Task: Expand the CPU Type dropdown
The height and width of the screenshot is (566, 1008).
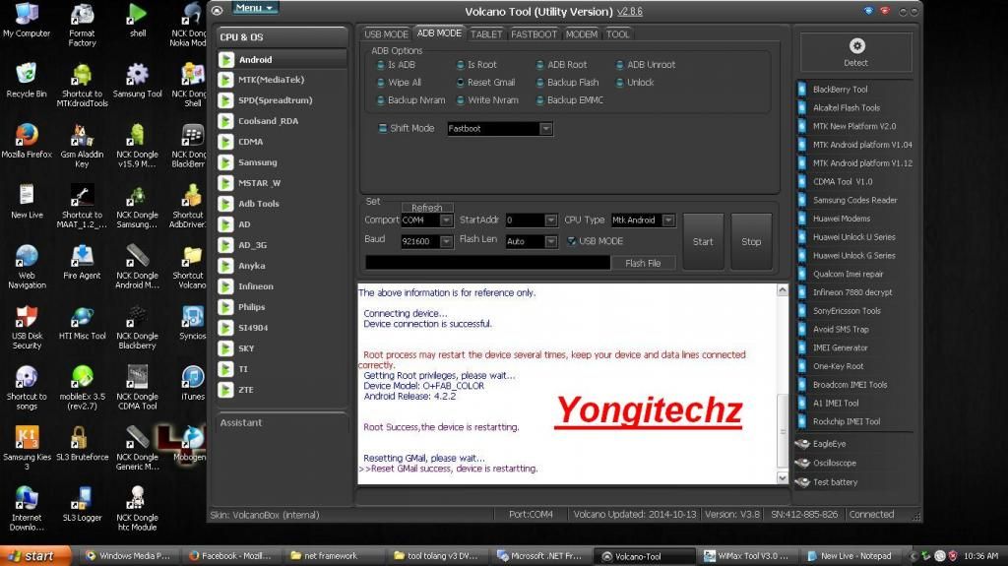Action: coord(668,220)
